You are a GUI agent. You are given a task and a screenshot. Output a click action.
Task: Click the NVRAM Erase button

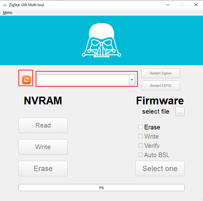(43, 169)
